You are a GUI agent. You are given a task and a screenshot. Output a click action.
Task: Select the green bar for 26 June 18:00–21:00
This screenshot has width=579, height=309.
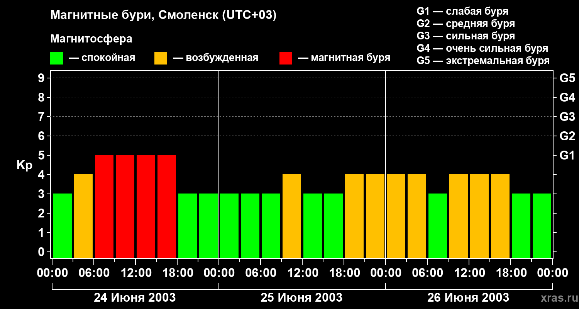[521, 226]
